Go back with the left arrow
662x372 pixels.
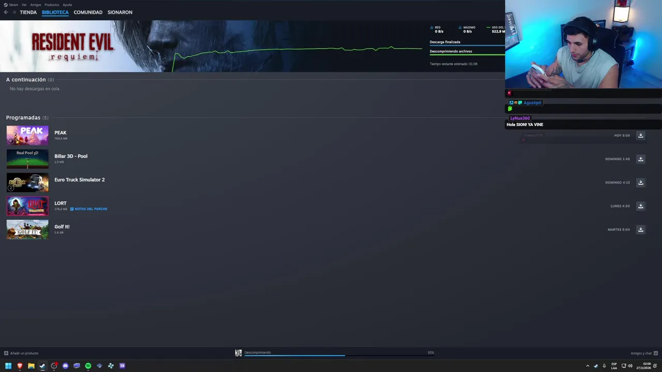tap(6, 12)
